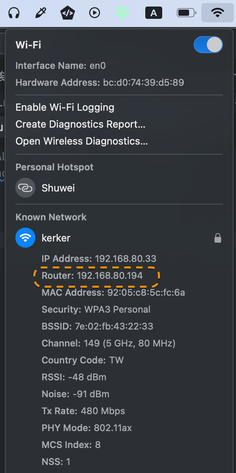Click the headphones menu bar icon

pyautogui.click(x=14, y=12)
